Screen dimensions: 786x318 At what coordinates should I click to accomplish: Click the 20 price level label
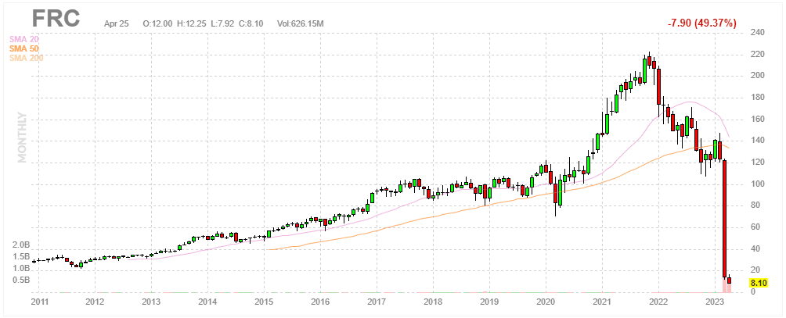[755, 270]
